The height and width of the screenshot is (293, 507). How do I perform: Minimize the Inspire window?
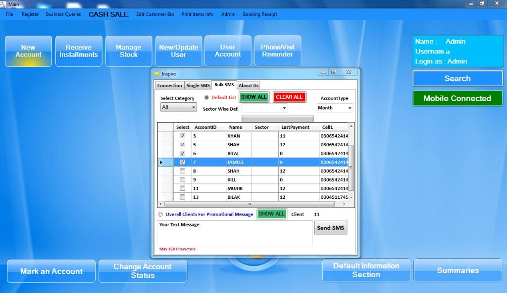point(323,72)
